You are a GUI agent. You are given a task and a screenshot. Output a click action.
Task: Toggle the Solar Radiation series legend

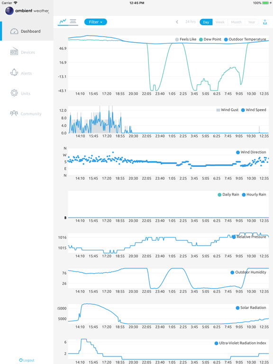pos(251,308)
